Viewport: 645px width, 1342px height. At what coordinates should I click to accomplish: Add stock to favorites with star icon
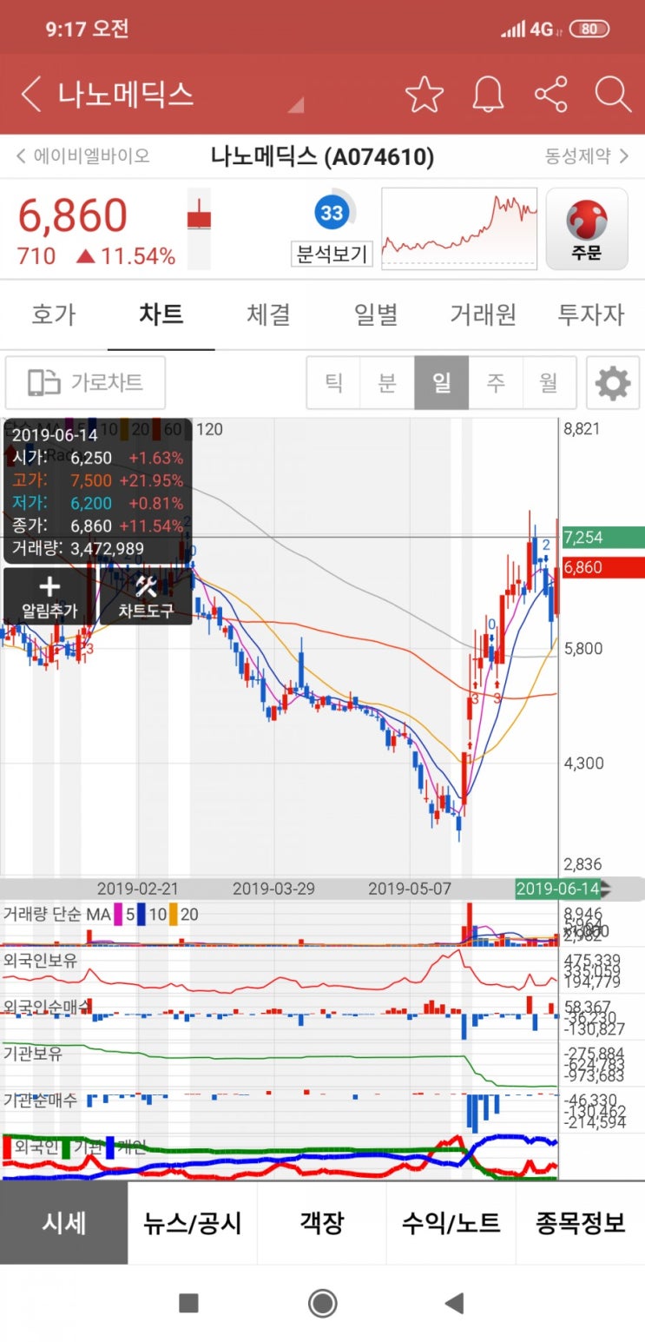tap(425, 94)
